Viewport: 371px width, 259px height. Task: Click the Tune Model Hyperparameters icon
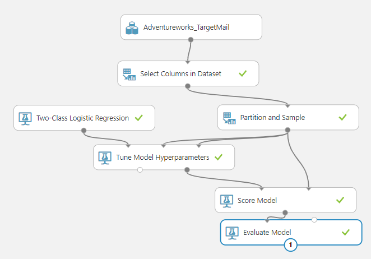tap(105, 158)
